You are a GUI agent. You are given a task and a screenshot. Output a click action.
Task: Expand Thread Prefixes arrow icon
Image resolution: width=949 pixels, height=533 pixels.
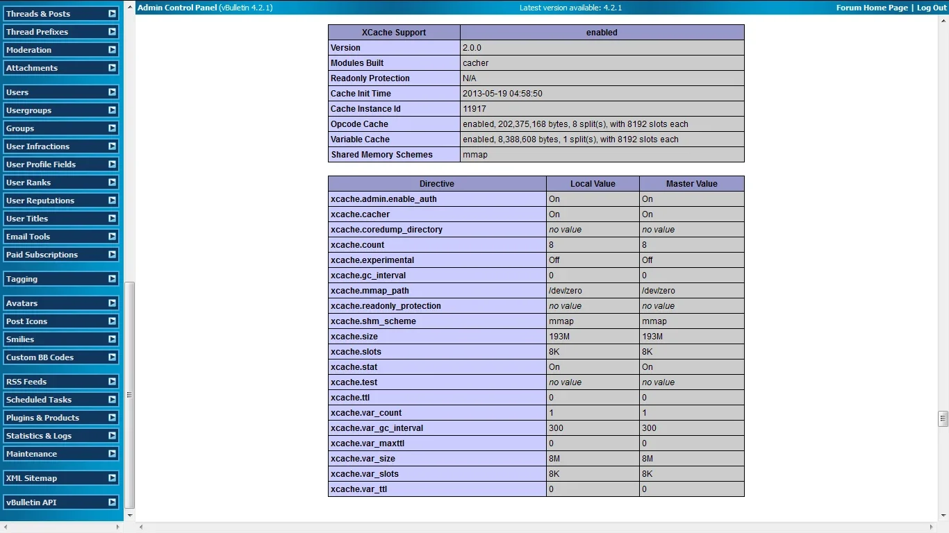coord(112,32)
